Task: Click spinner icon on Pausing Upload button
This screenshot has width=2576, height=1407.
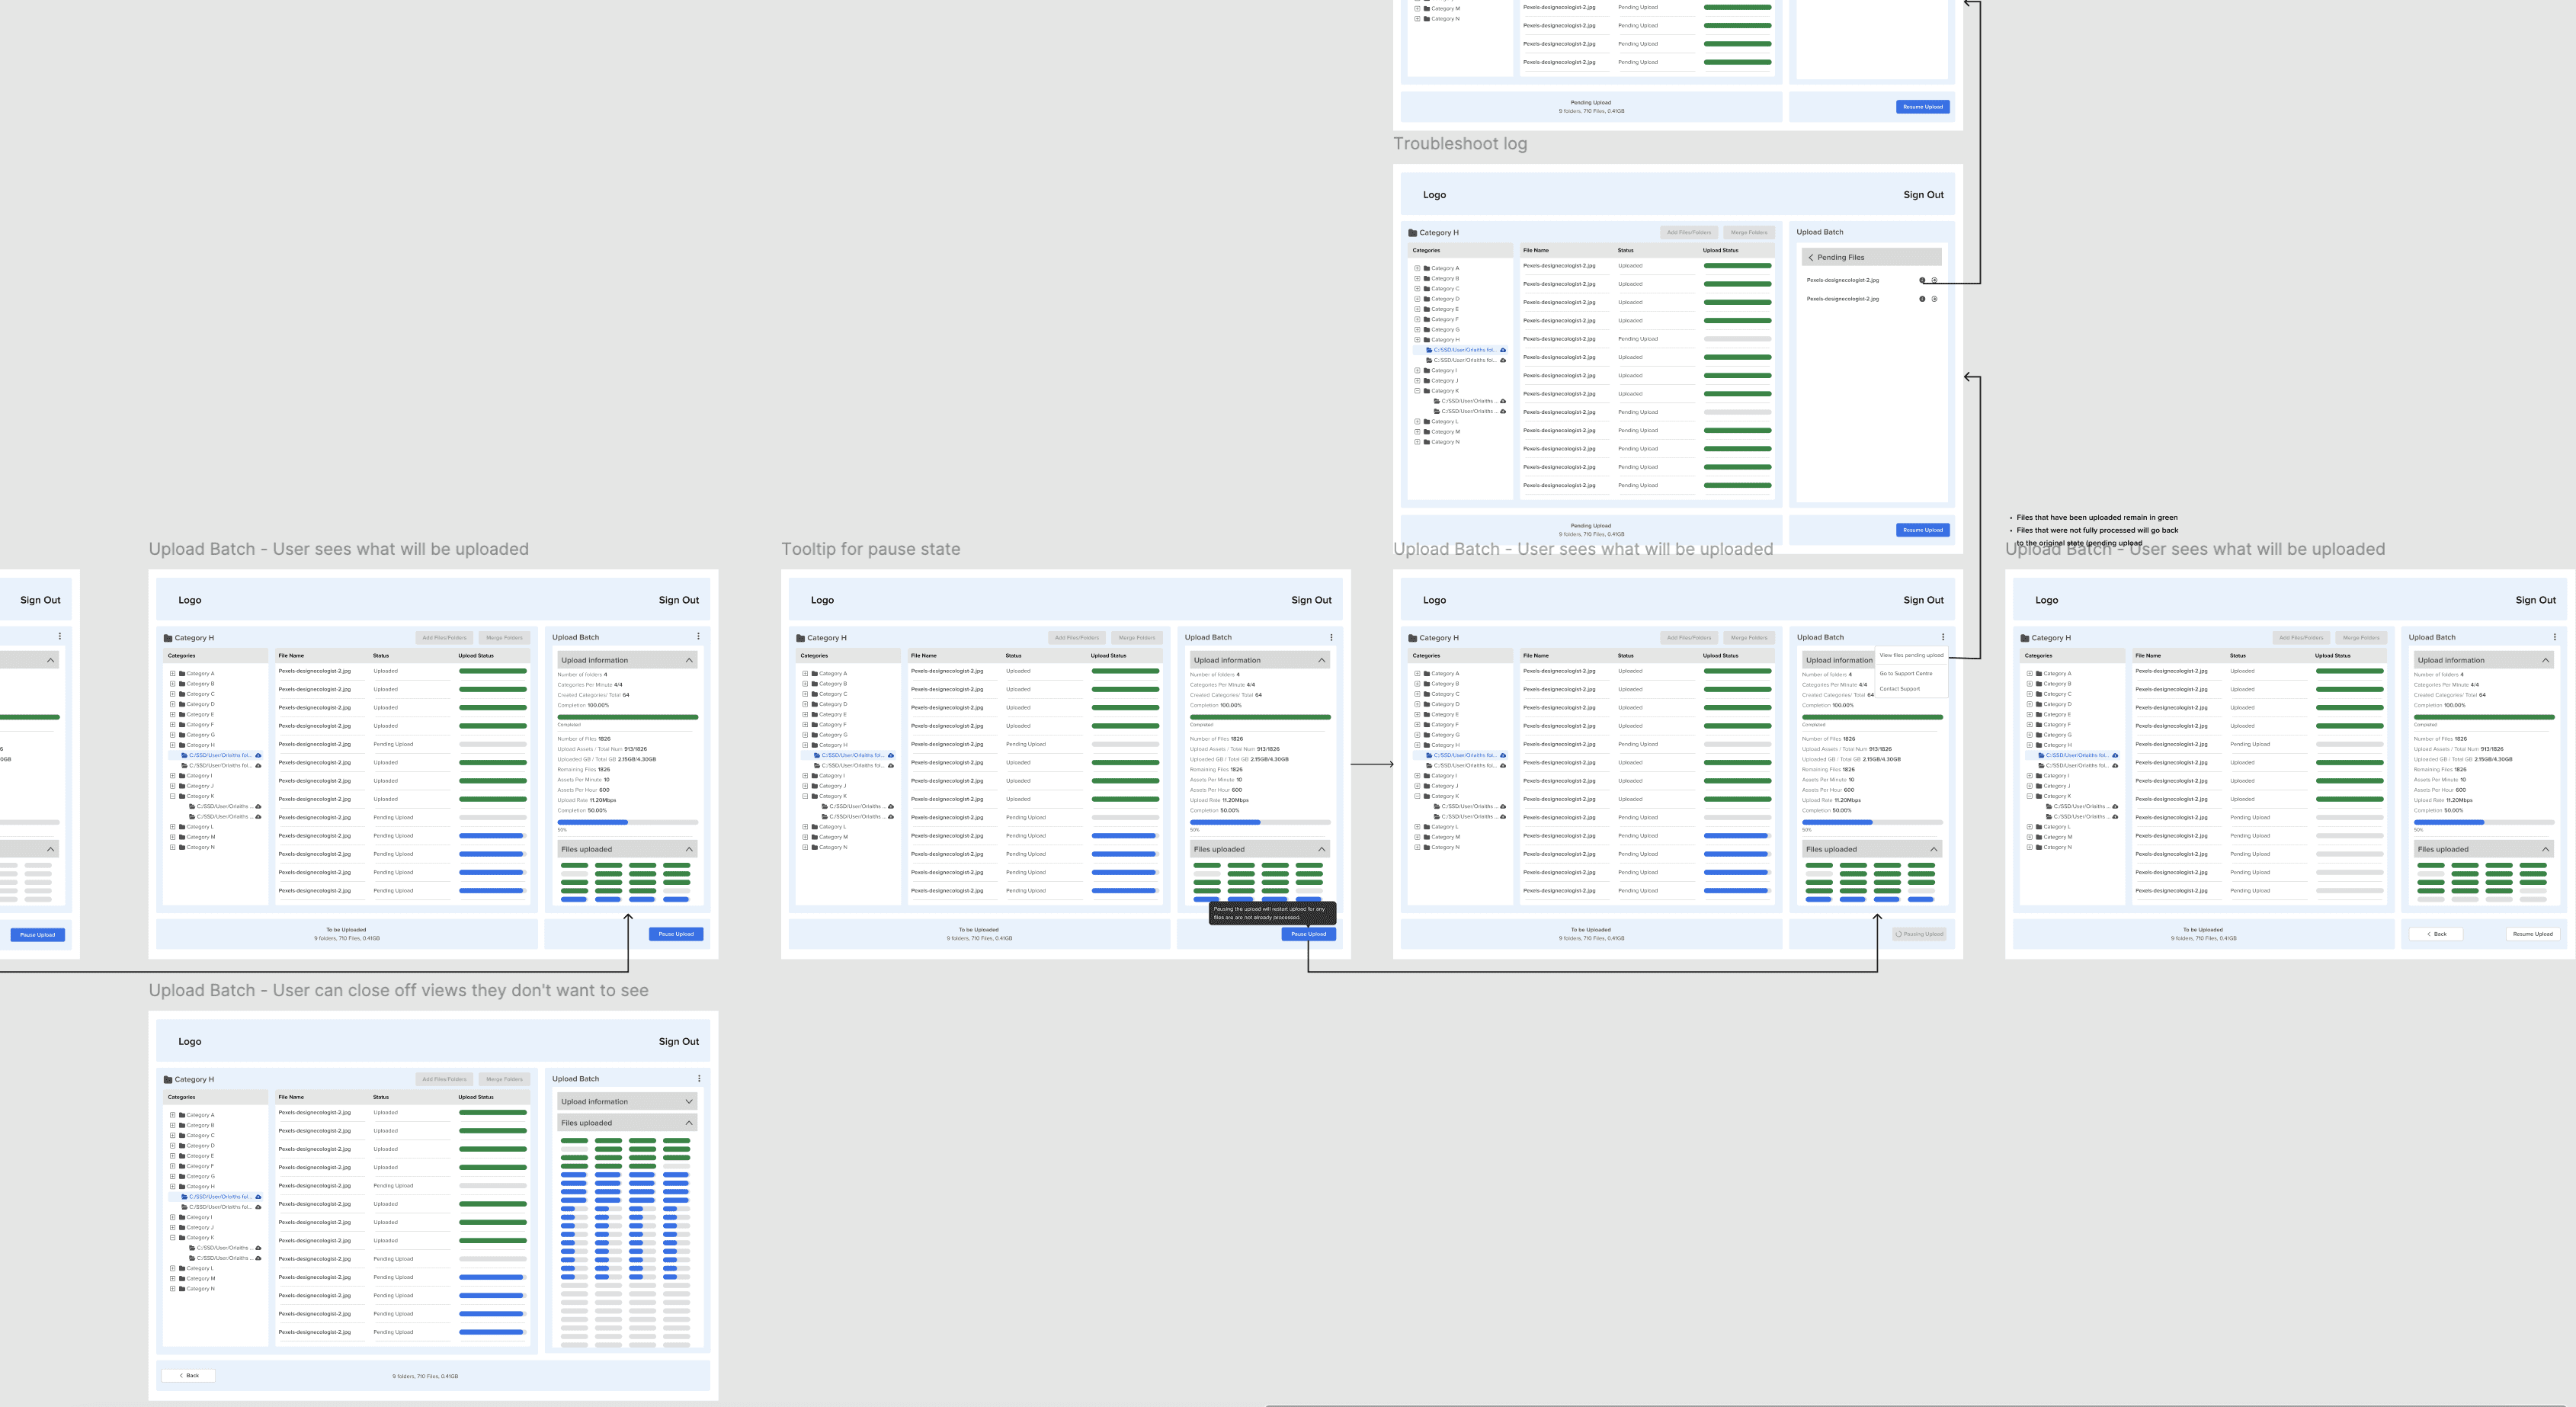Action: [x=1899, y=934]
